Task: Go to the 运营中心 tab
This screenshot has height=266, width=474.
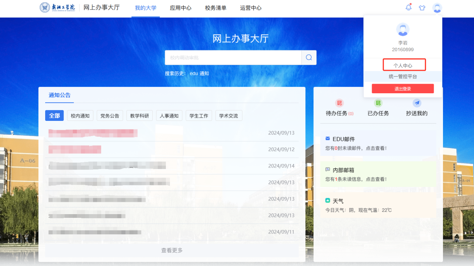Action: point(251,8)
